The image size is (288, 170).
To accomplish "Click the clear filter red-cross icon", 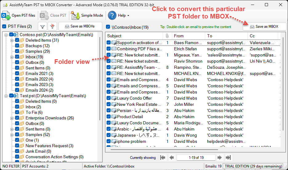I will (x=52, y=27).
